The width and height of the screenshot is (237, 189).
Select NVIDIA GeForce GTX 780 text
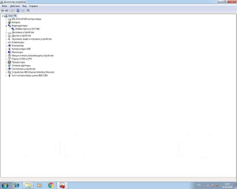coord(27,29)
